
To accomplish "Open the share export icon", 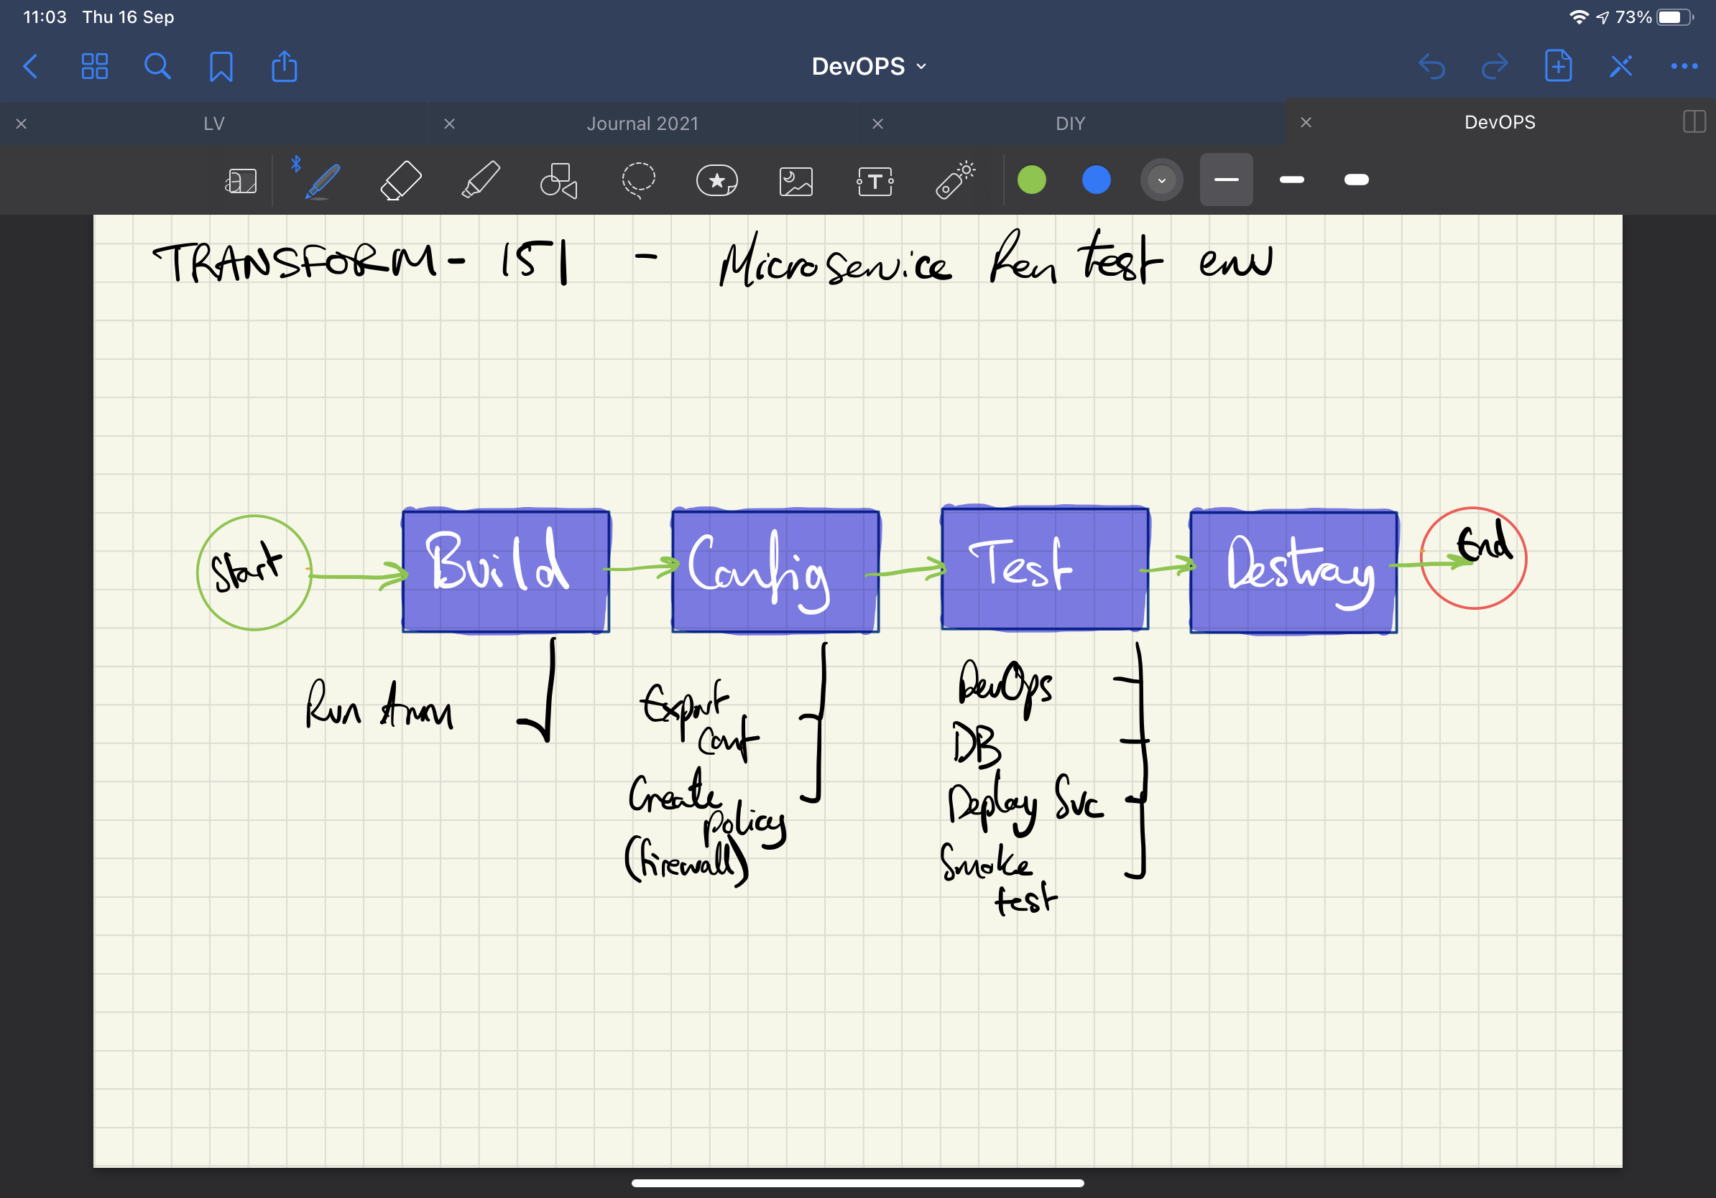I will point(284,66).
